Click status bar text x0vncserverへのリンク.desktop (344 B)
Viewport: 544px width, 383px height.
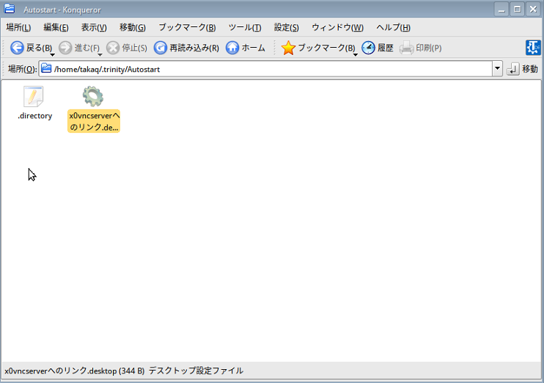tap(75, 371)
